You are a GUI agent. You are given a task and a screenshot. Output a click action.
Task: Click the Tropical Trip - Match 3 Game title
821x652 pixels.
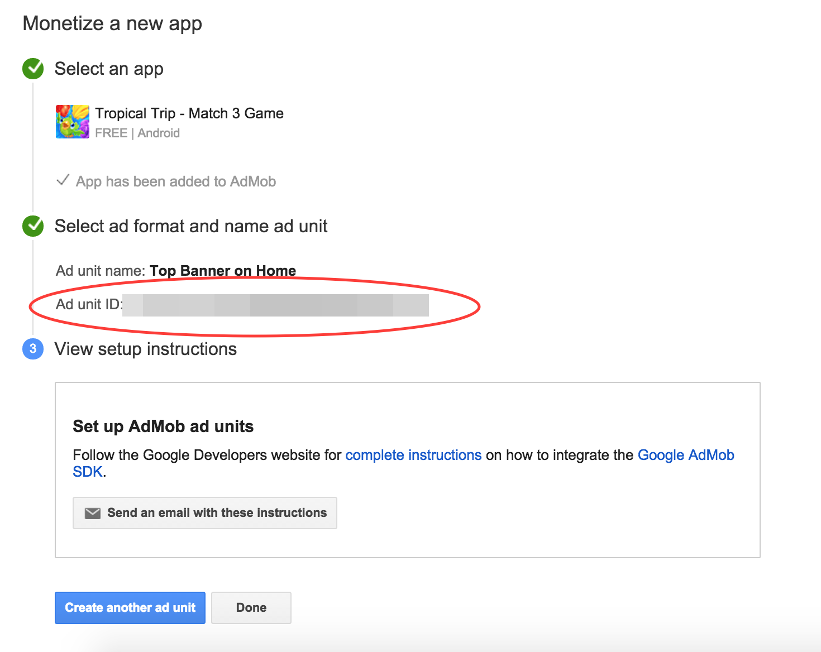point(189,113)
